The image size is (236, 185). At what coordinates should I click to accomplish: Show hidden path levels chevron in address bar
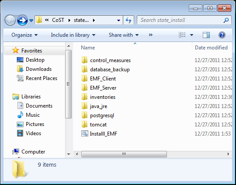(47, 20)
